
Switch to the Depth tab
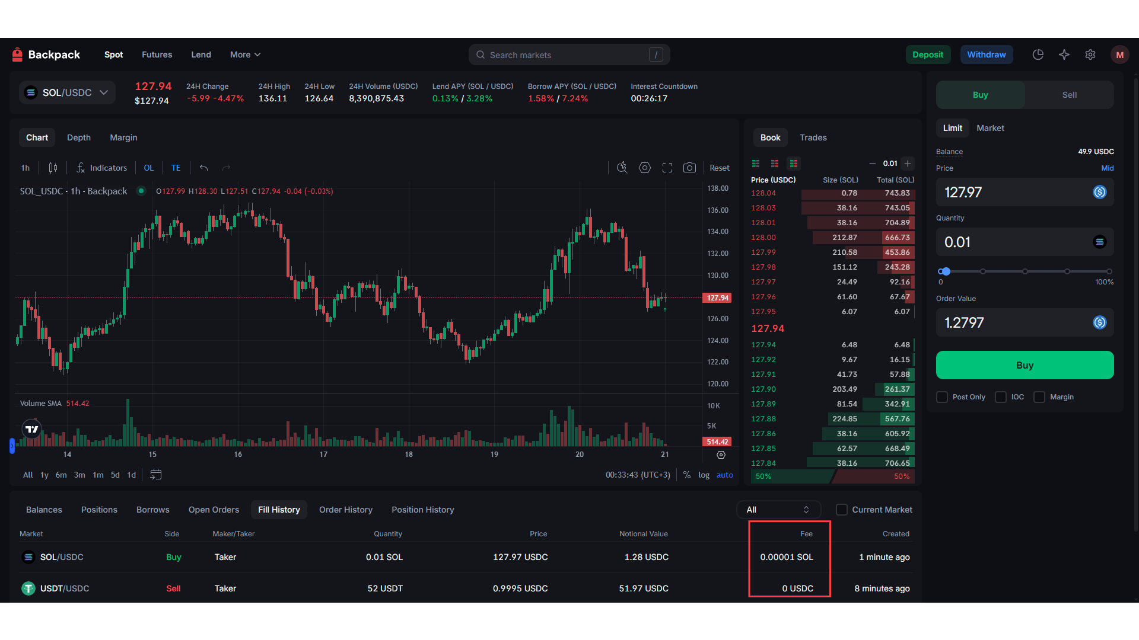coord(79,137)
